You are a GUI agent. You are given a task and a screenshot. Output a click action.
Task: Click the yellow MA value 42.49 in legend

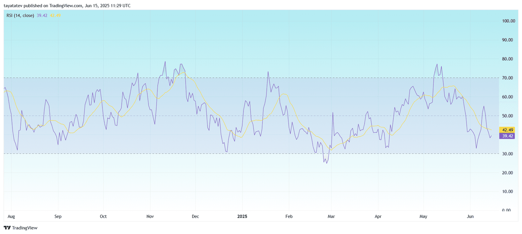tap(55, 15)
